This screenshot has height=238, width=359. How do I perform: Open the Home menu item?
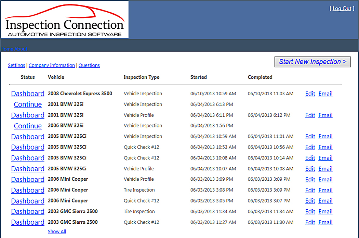point(7,49)
